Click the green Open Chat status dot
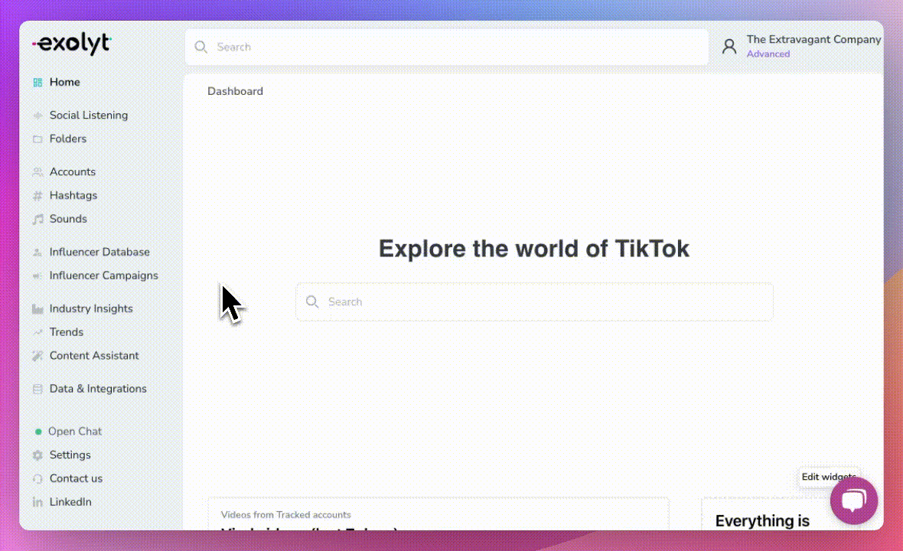Viewport: 903px width, 551px height. coord(38,432)
